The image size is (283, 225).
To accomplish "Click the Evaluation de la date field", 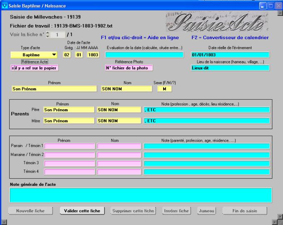I will [x=144, y=55].
